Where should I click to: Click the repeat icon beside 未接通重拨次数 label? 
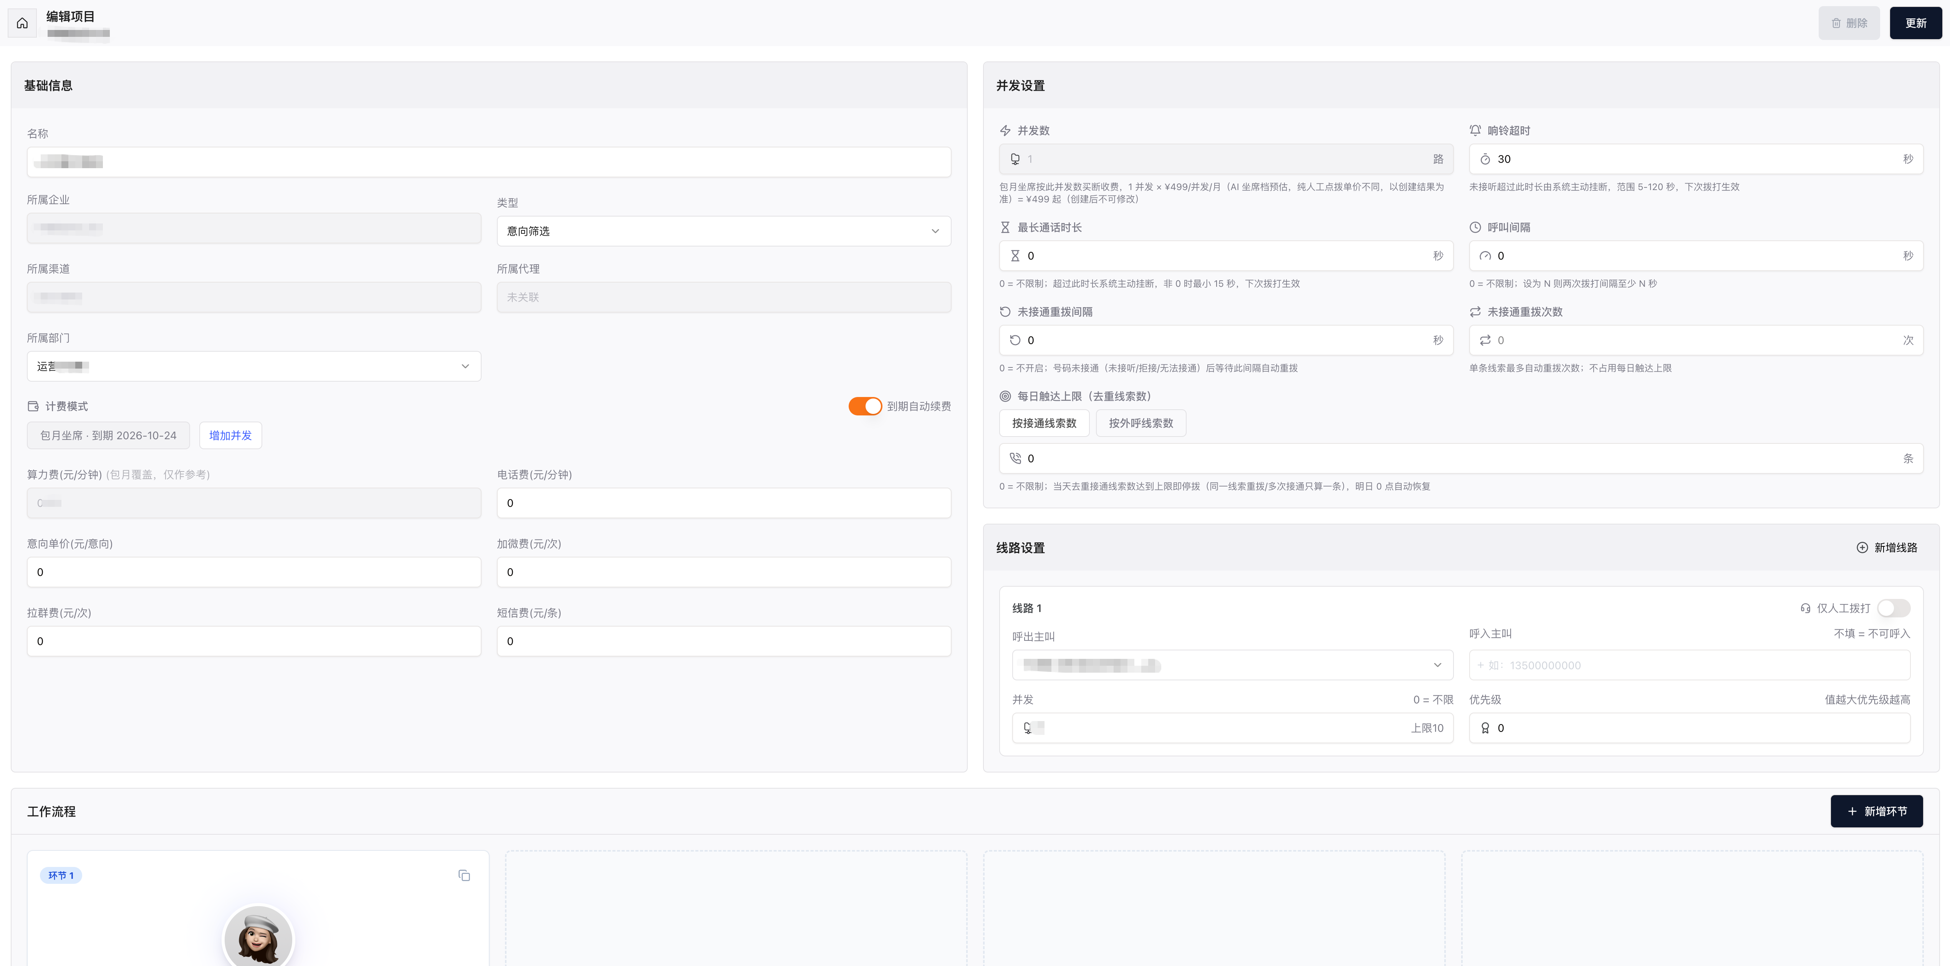pos(1475,312)
